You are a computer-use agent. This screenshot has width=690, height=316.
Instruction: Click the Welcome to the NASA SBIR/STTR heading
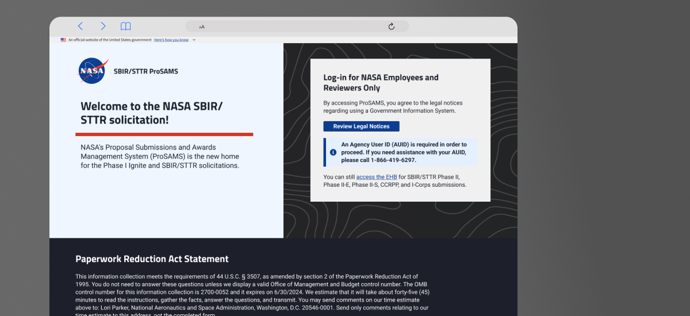(152, 113)
